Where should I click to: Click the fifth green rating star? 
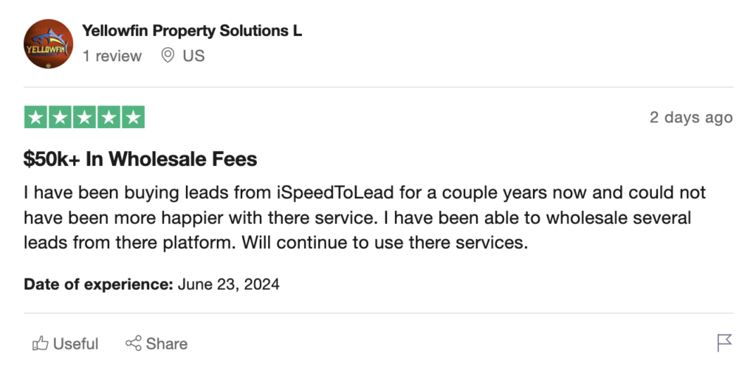coord(133,117)
